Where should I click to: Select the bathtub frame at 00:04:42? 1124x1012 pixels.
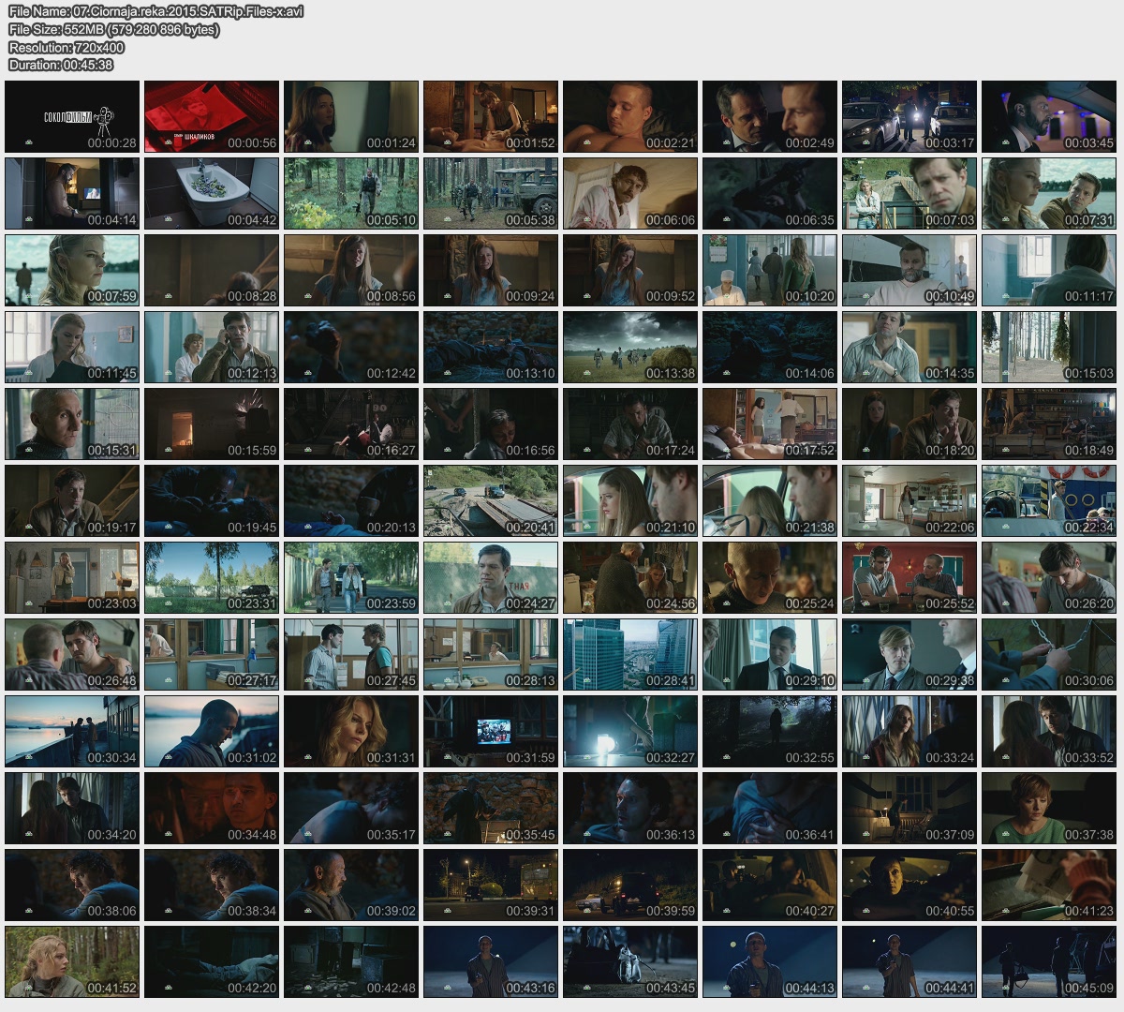tap(212, 193)
